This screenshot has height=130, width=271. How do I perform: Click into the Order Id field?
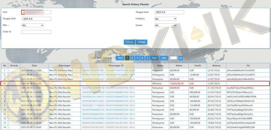coord(37,32)
